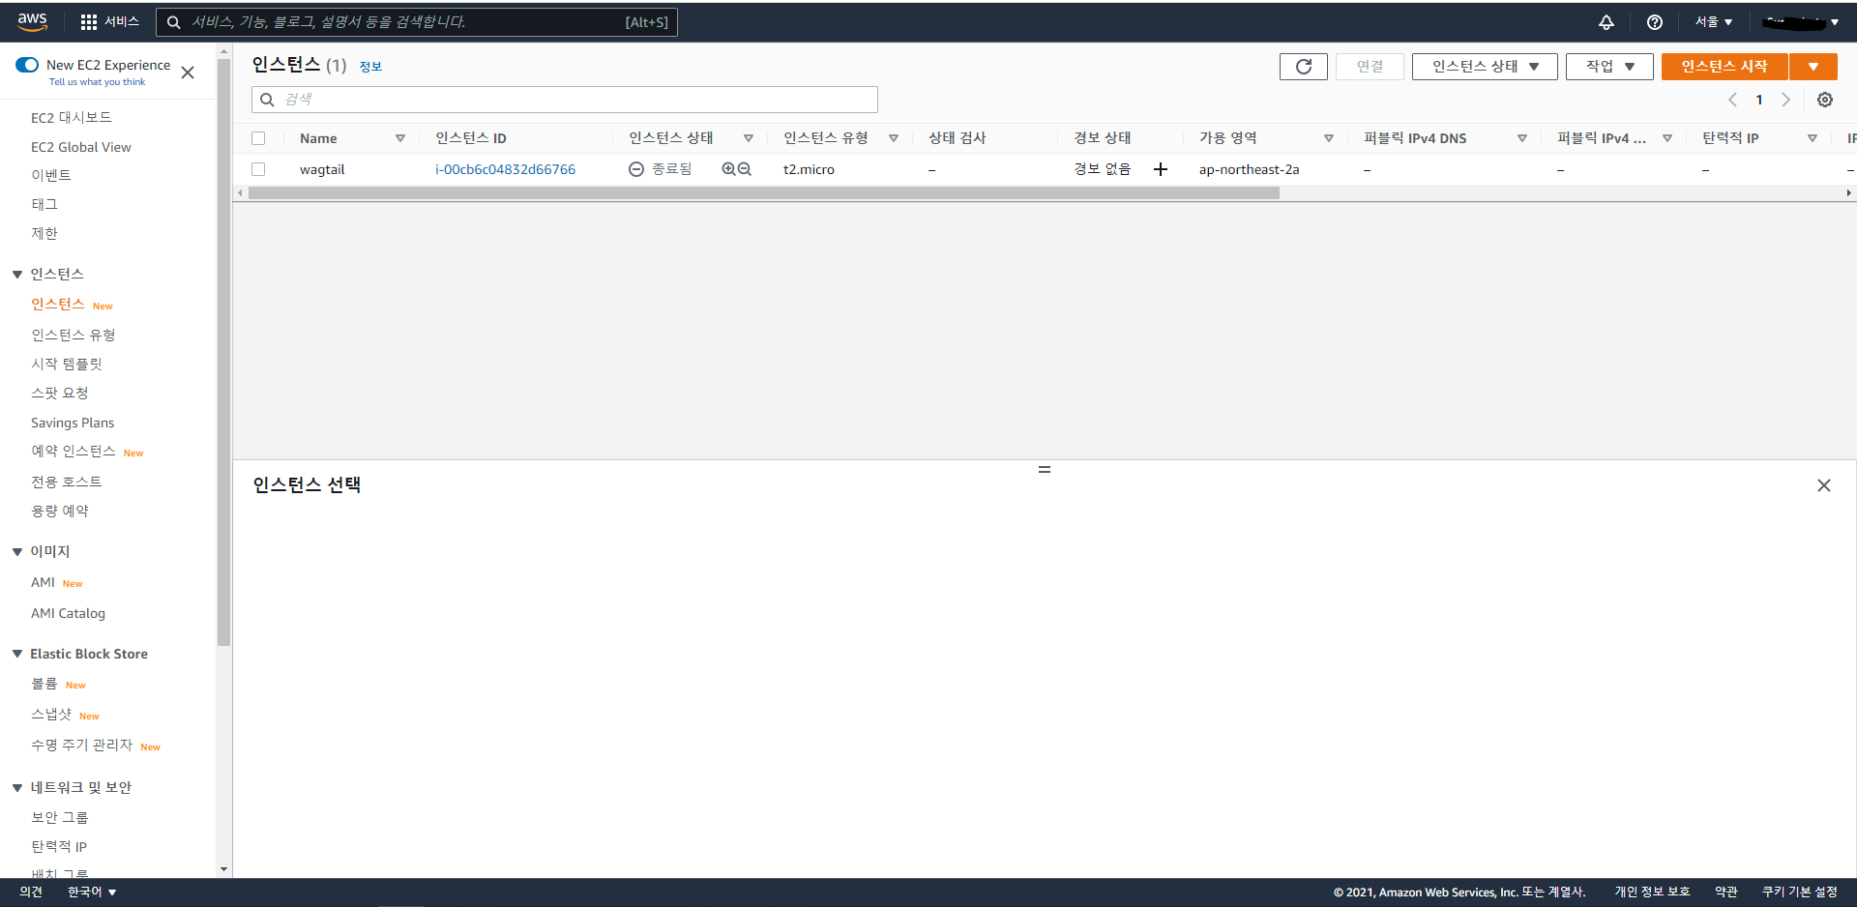Open EC2 대시보드 in sidebar

click(72, 117)
